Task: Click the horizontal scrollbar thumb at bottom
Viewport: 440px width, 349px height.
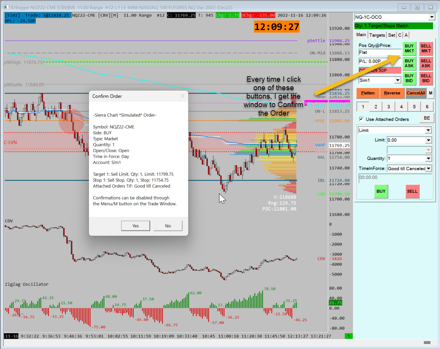Action: (427, 342)
